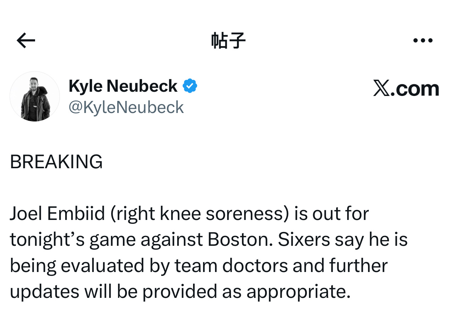
Task: Click the blue verified checkmark badge
Action: [190, 86]
